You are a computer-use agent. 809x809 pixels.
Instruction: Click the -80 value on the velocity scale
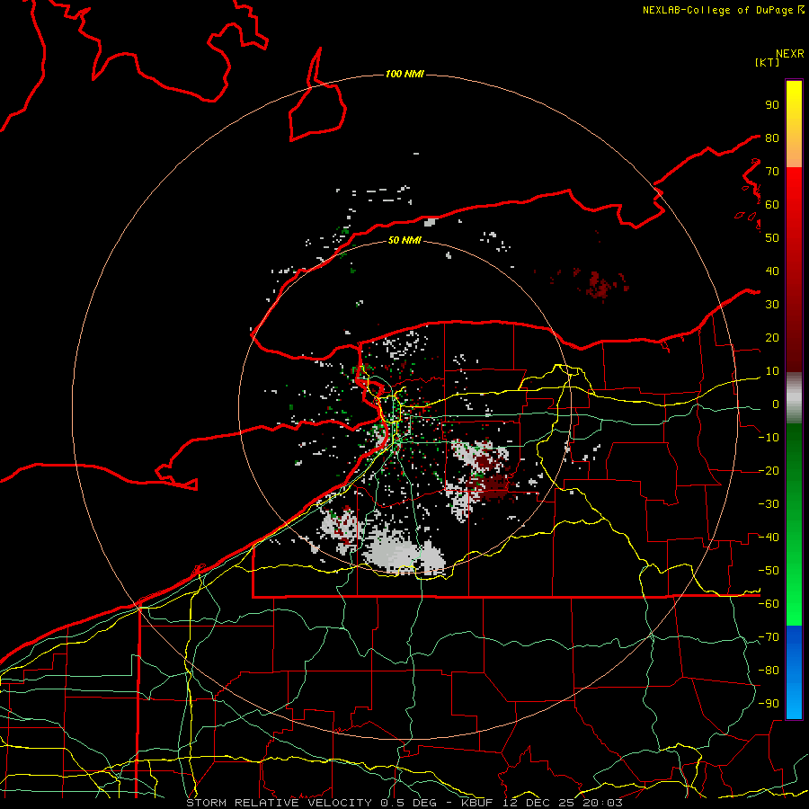coord(769,671)
